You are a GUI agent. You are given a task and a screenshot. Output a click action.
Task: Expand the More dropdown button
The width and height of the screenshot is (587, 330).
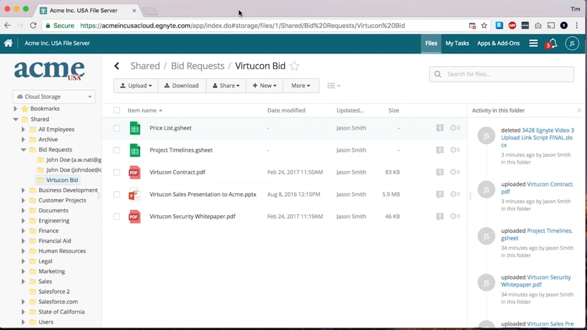(x=300, y=86)
